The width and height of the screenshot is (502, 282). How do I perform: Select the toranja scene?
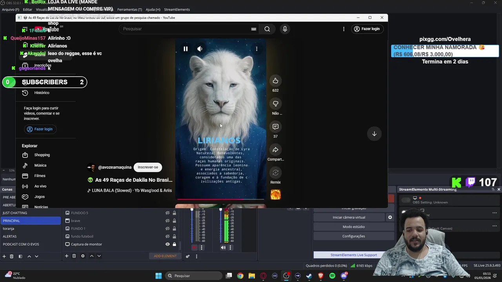coord(31,228)
